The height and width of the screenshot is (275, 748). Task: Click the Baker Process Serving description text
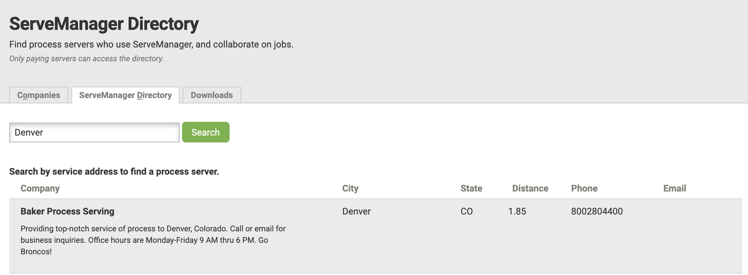[x=153, y=240]
